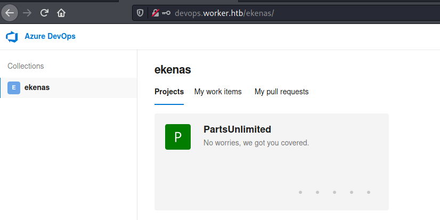Click the insecure connection padlock icon
The height and width of the screenshot is (220, 440).
coord(156,13)
